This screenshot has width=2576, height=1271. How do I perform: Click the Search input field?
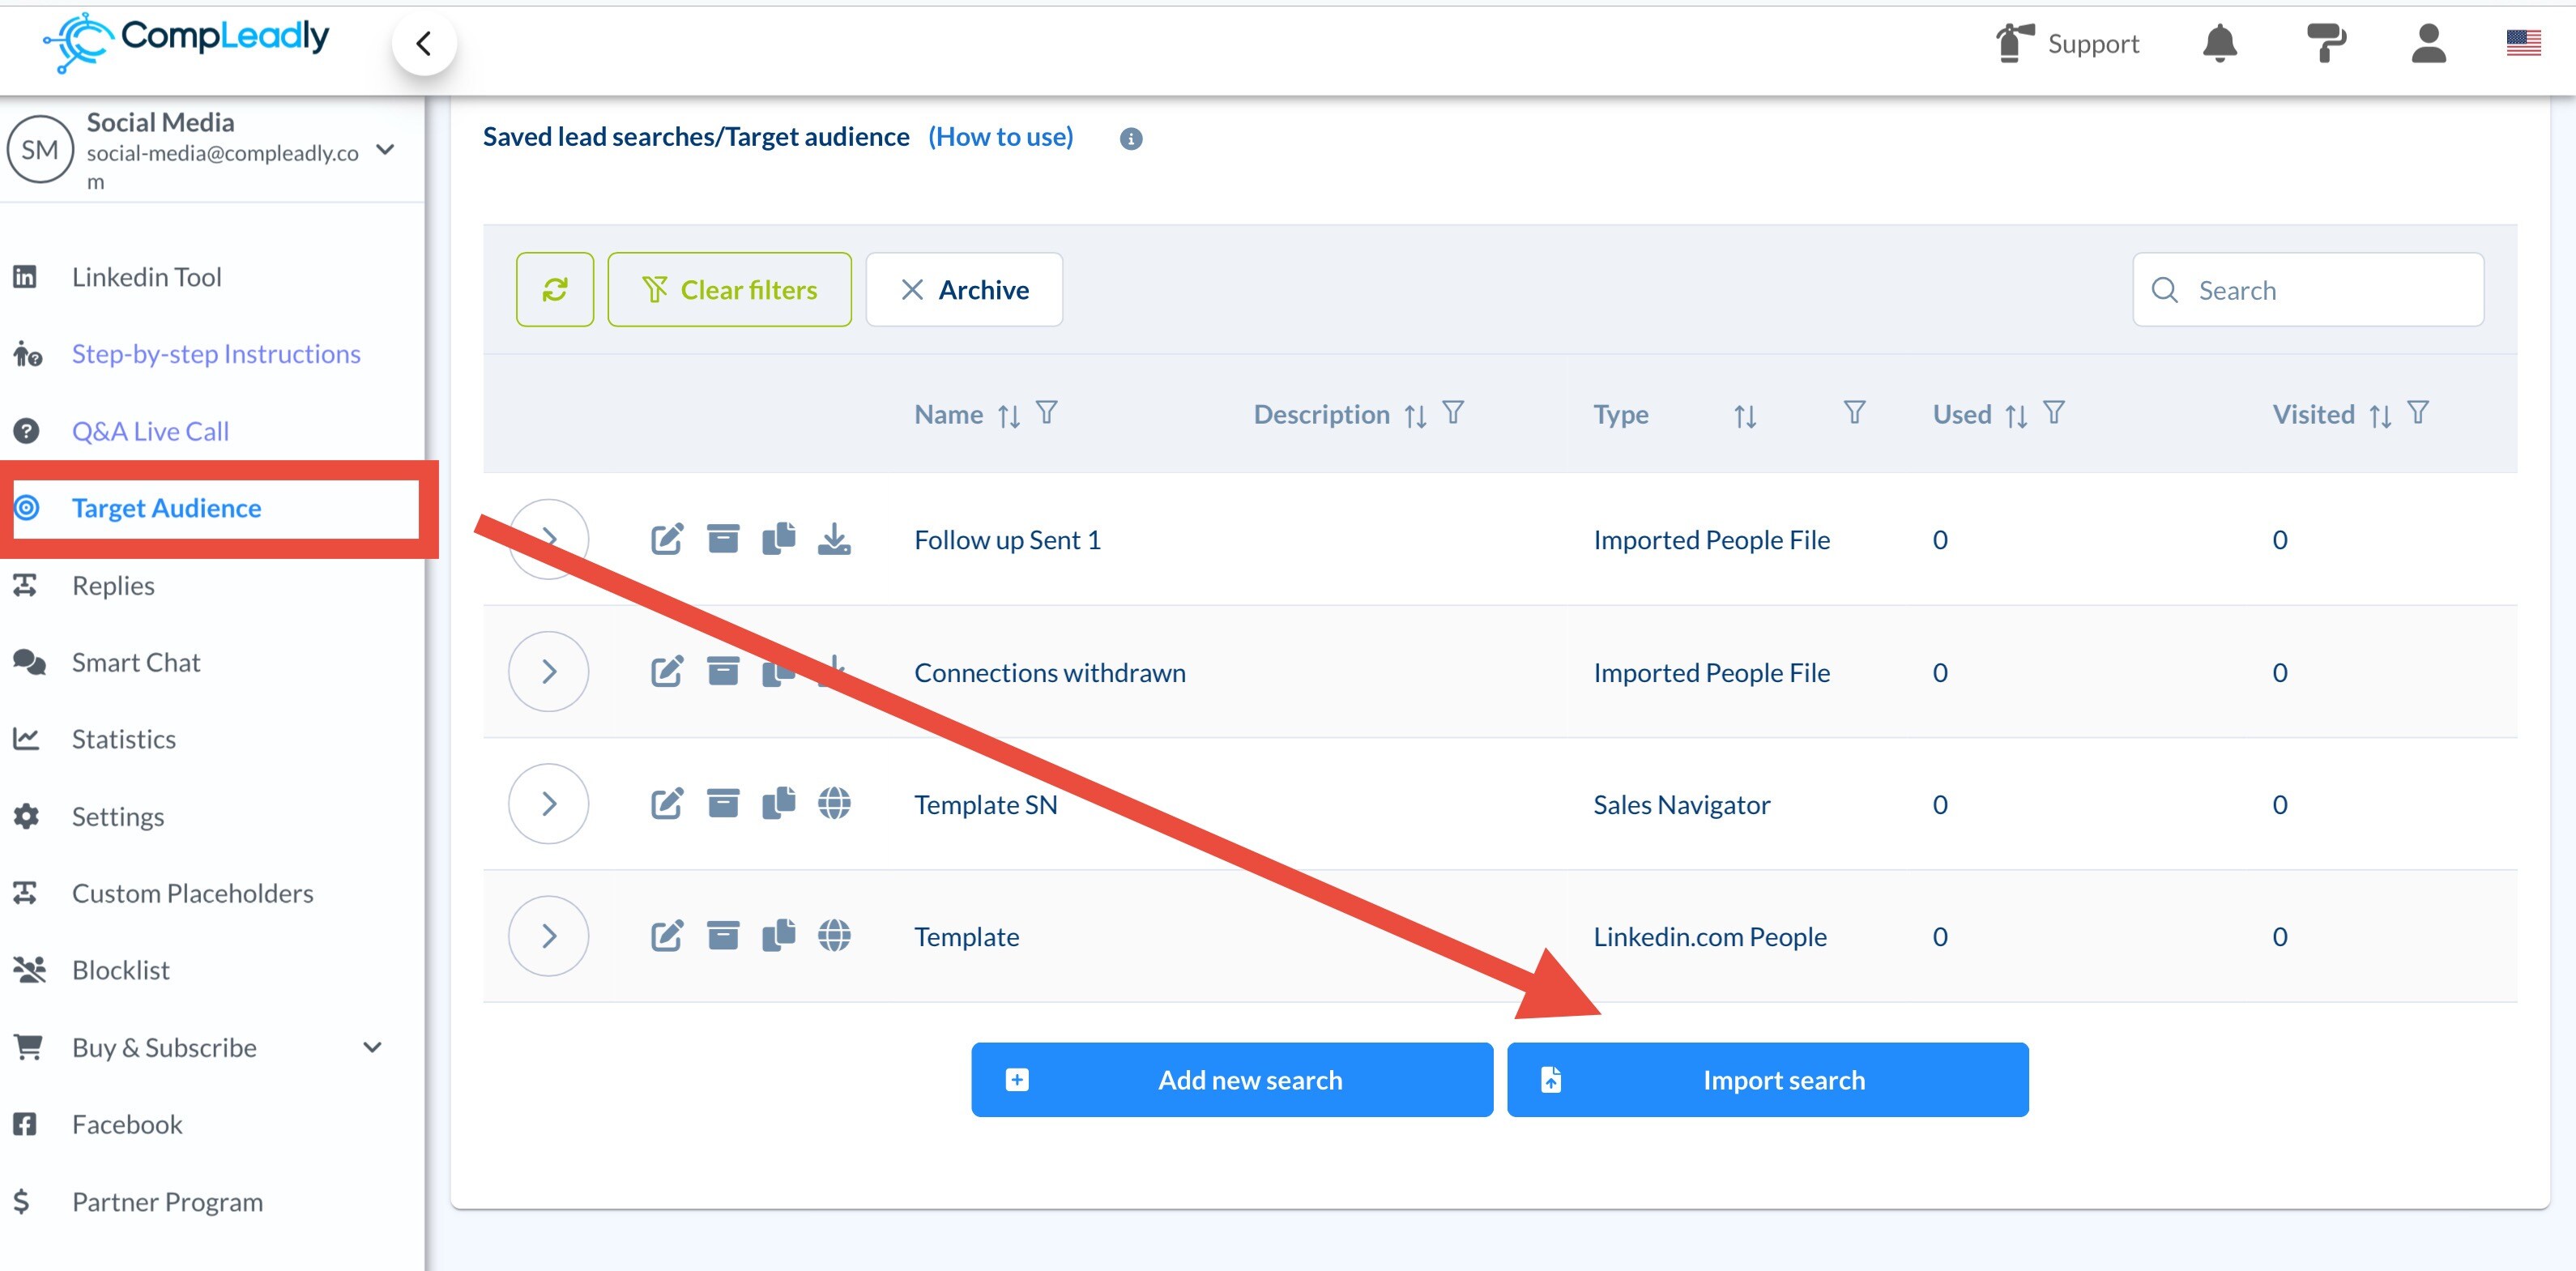pos(2308,289)
